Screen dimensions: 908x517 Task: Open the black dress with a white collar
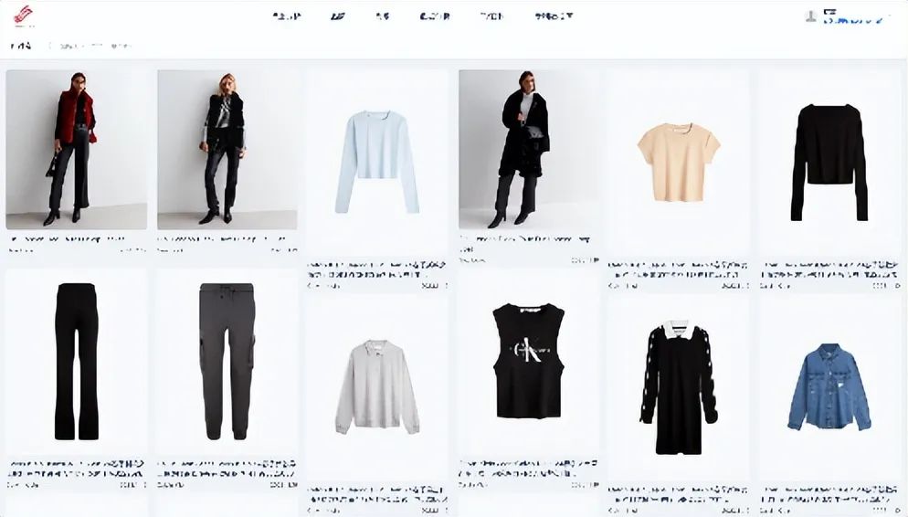(678, 386)
